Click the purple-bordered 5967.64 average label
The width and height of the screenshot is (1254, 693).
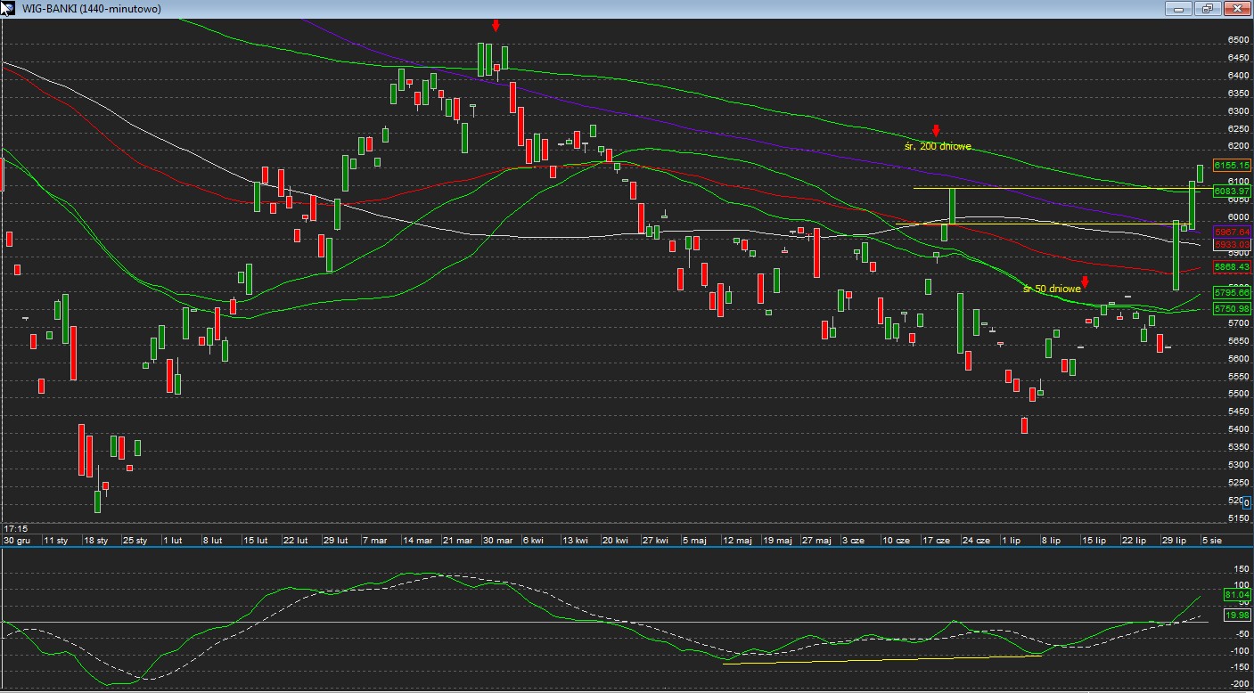1232,232
